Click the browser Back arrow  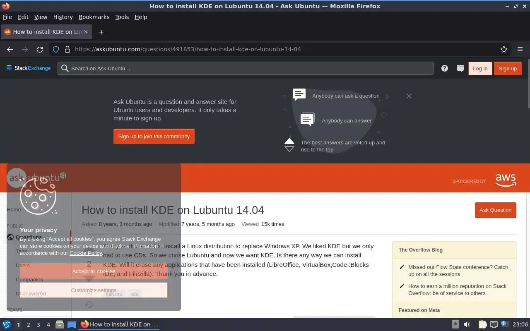(x=10, y=49)
